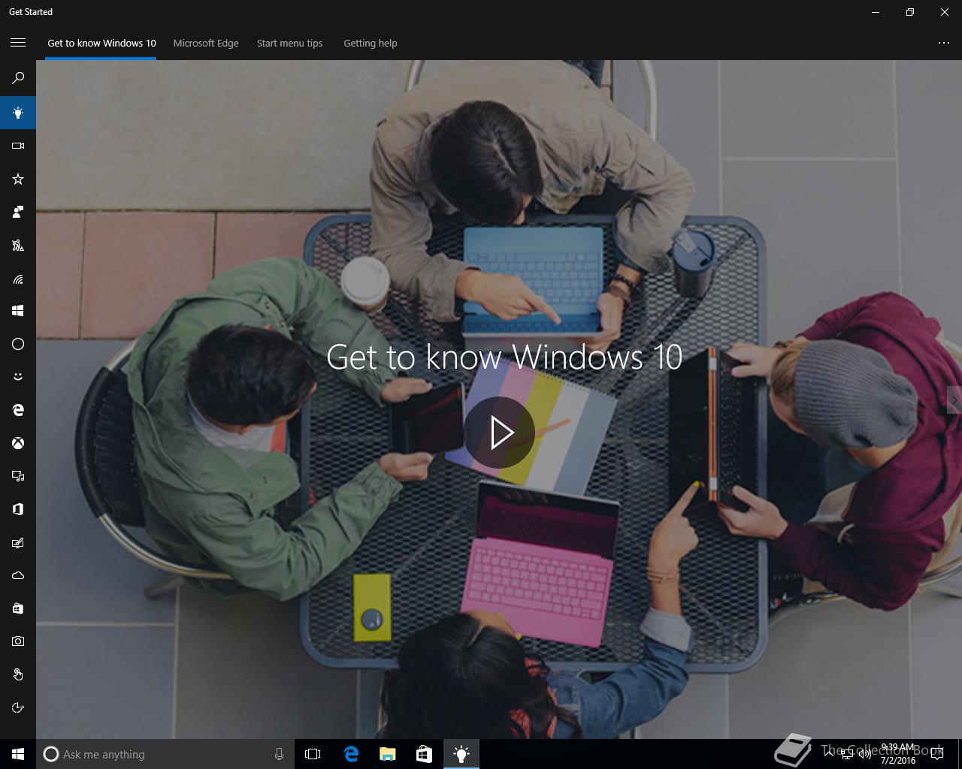Viewport: 962px width, 769px height.
Task: Open the Start menu tips tab
Action: 289,43
